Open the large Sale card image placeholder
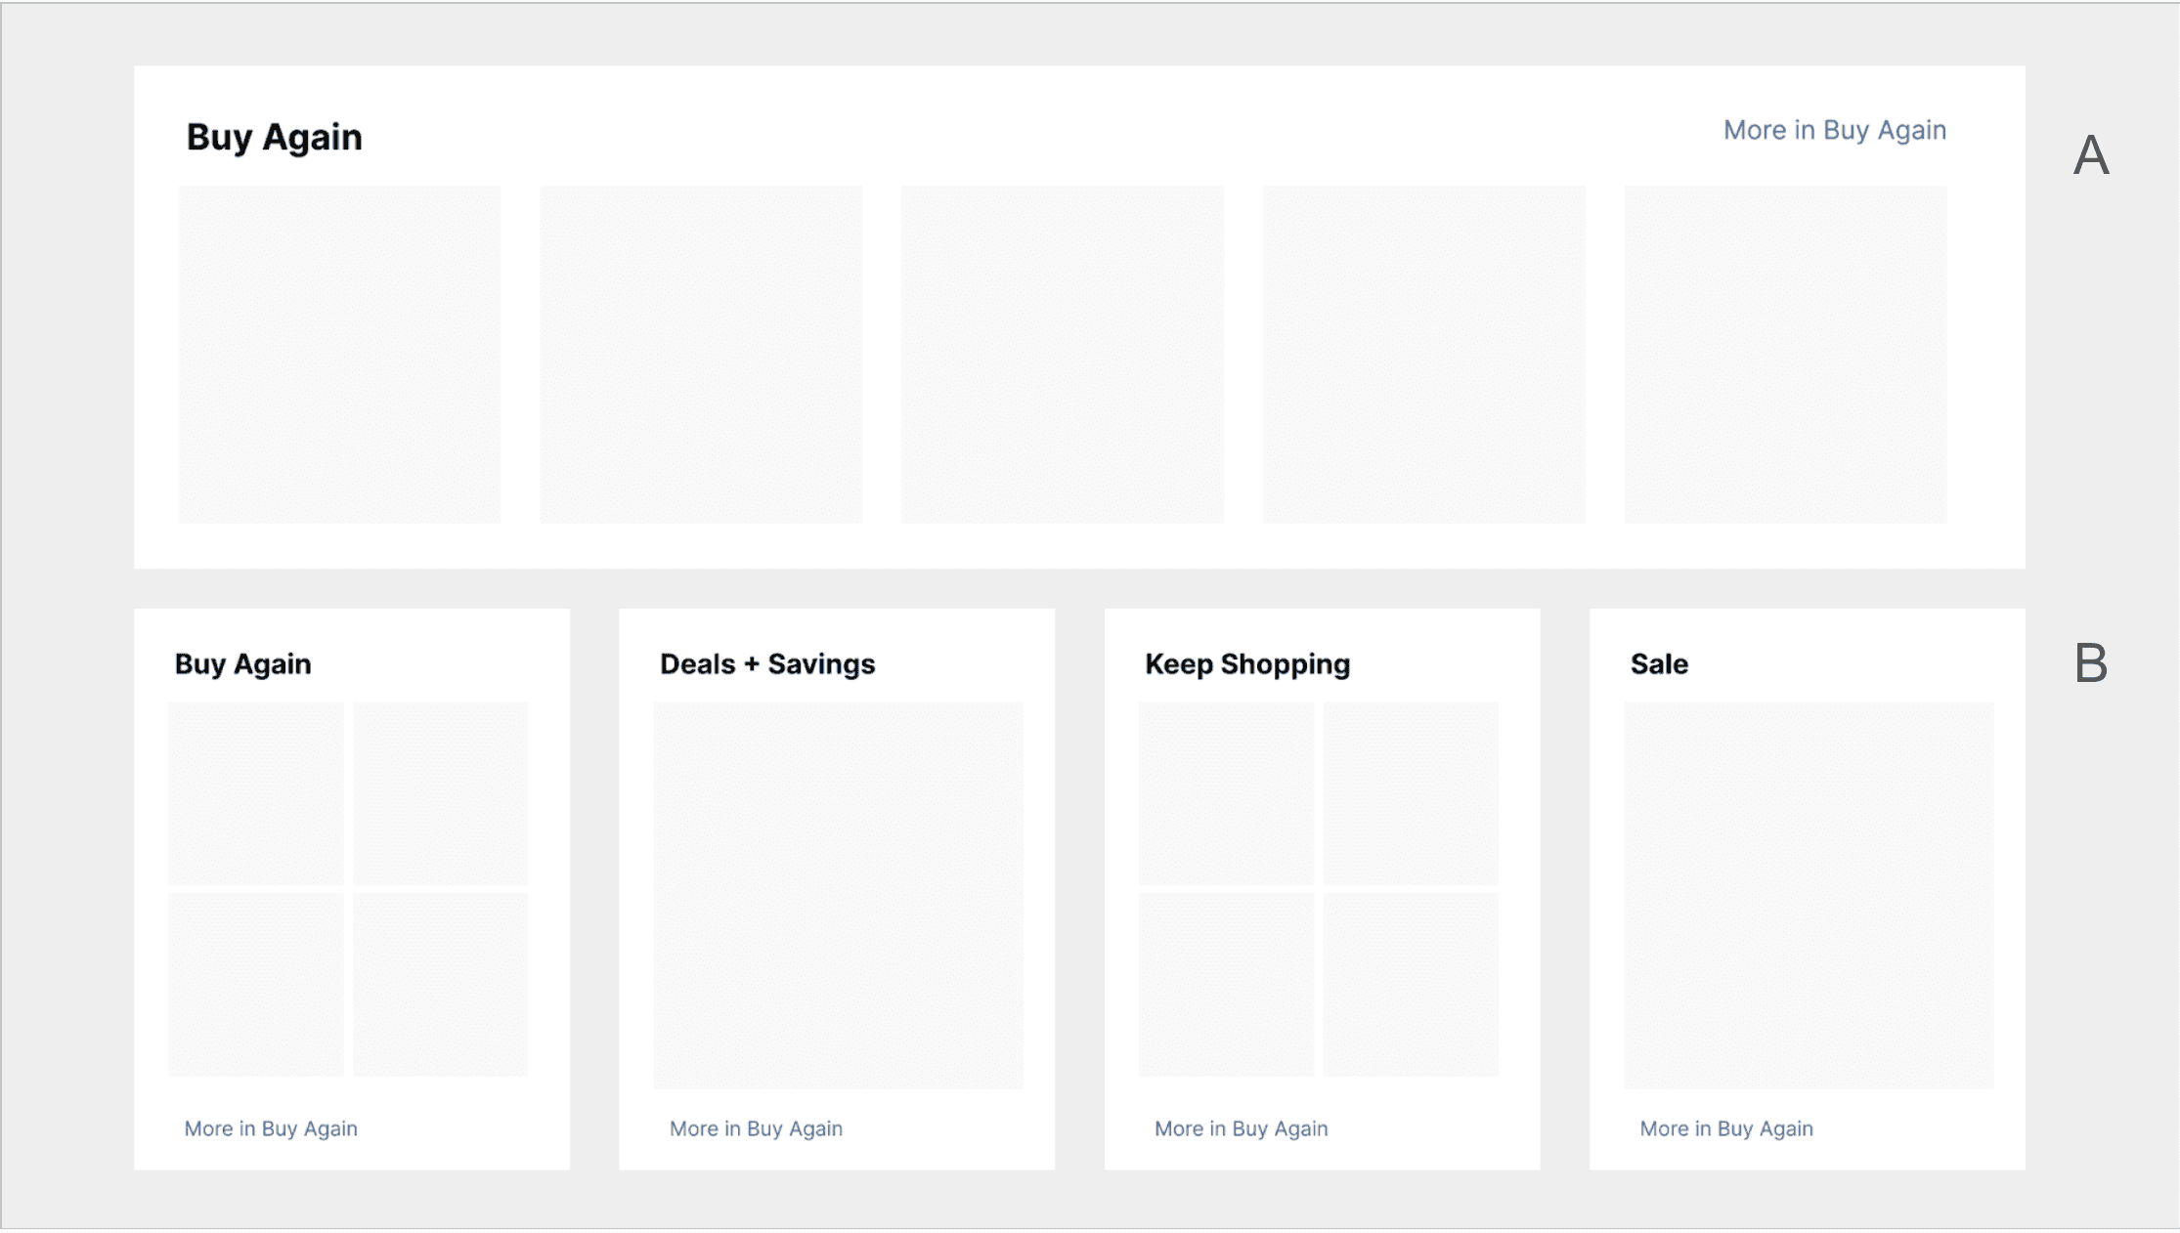The height and width of the screenshot is (1233, 2180). (x=1809, y=895)
